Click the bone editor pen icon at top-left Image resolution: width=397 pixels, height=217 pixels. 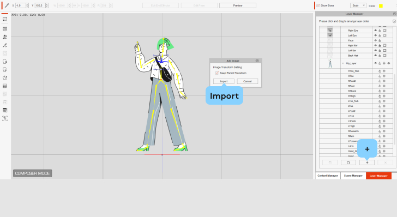pyautogui.click(x=7, y=5)
